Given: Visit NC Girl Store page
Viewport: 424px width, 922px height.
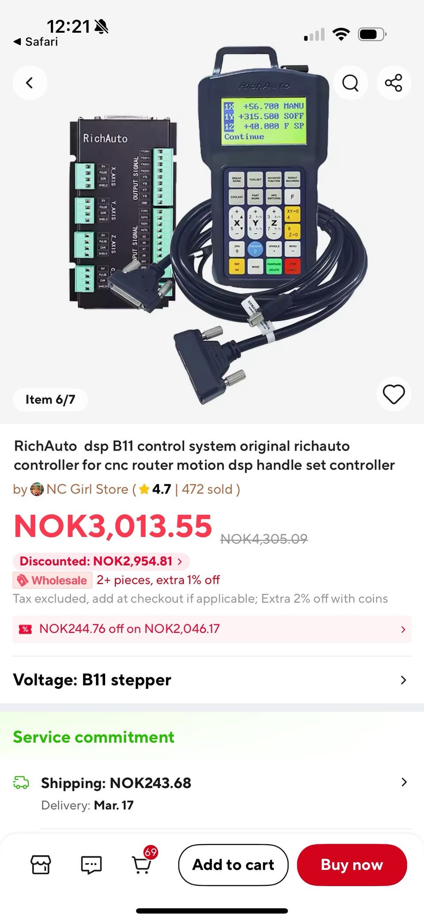Looking at the screenshot, I should pyautogui.click(x=87, y=489).
